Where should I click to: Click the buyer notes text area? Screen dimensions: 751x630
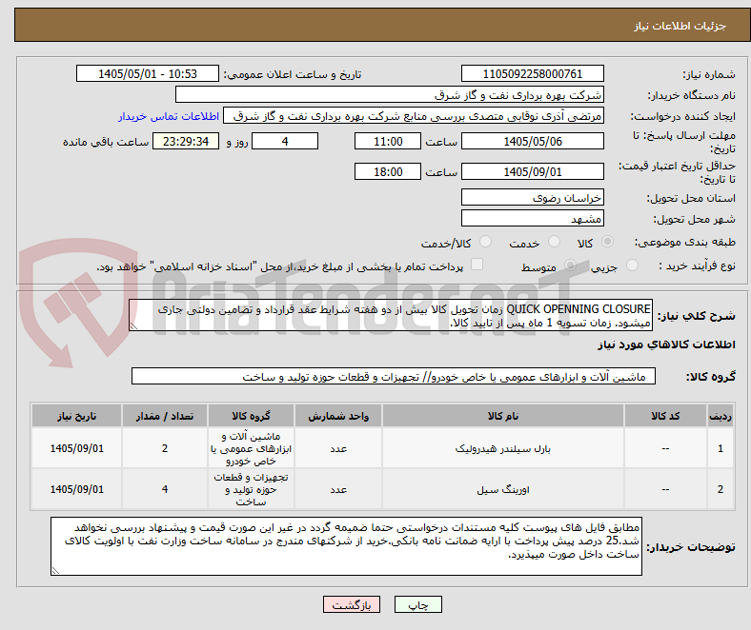(x=346, y=546)
